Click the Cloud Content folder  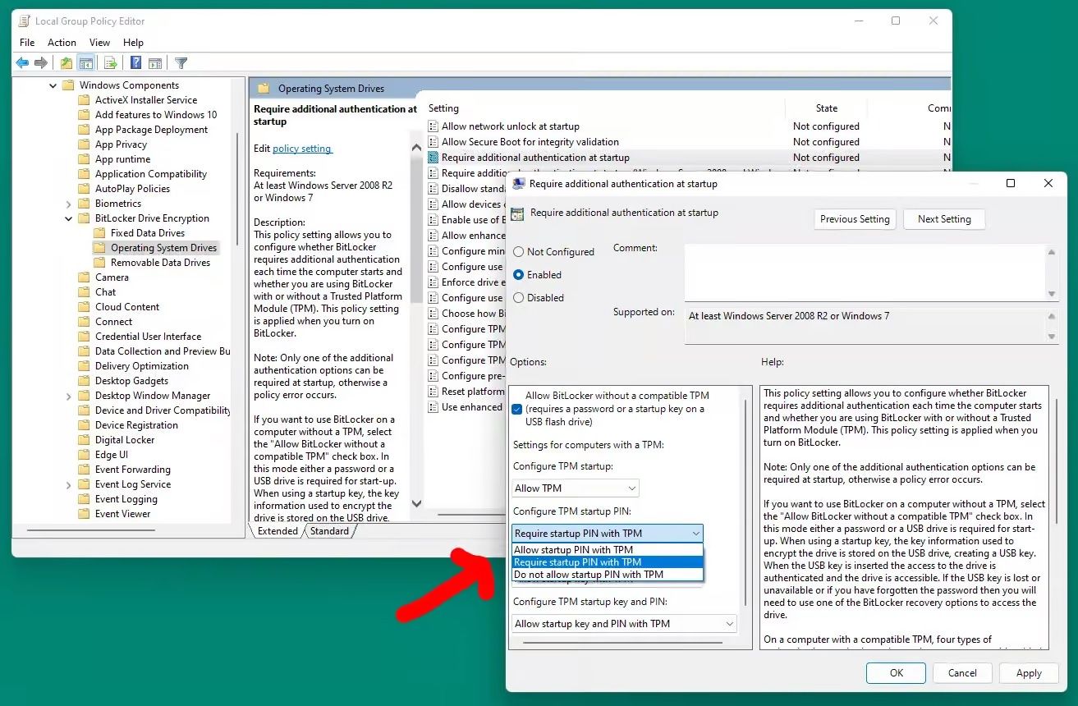(127, 307)
